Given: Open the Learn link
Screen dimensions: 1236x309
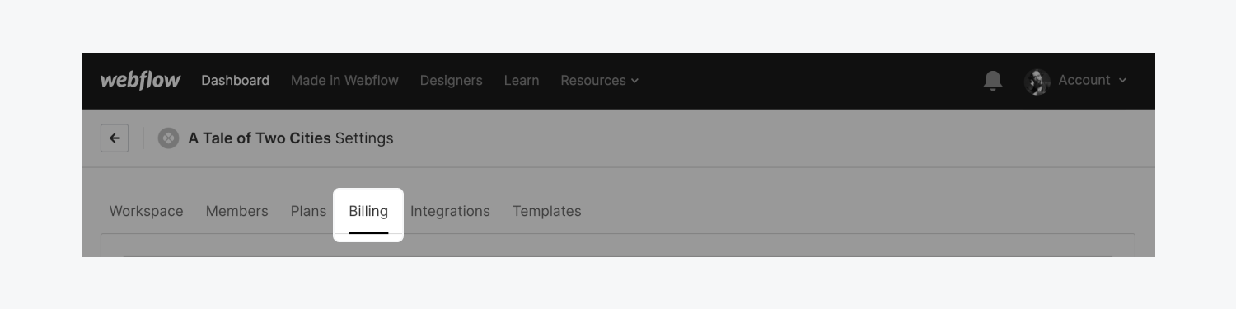Looking at the screenshot, I should 522,81.
